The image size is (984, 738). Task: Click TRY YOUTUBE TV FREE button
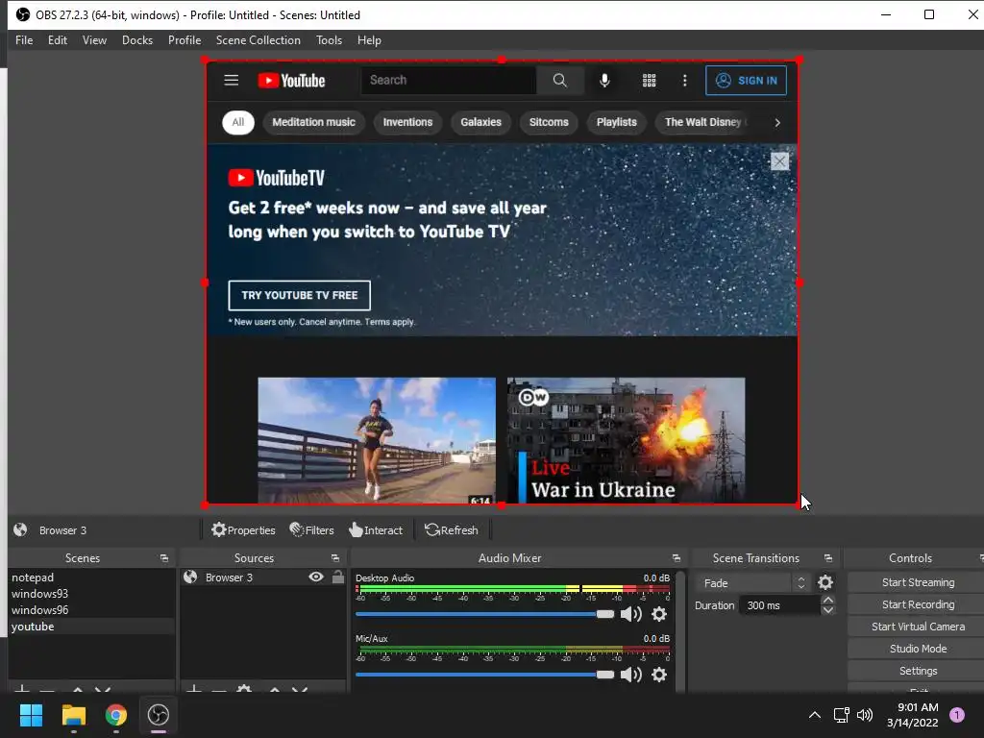pyautogui.click(x=300, y=296)
